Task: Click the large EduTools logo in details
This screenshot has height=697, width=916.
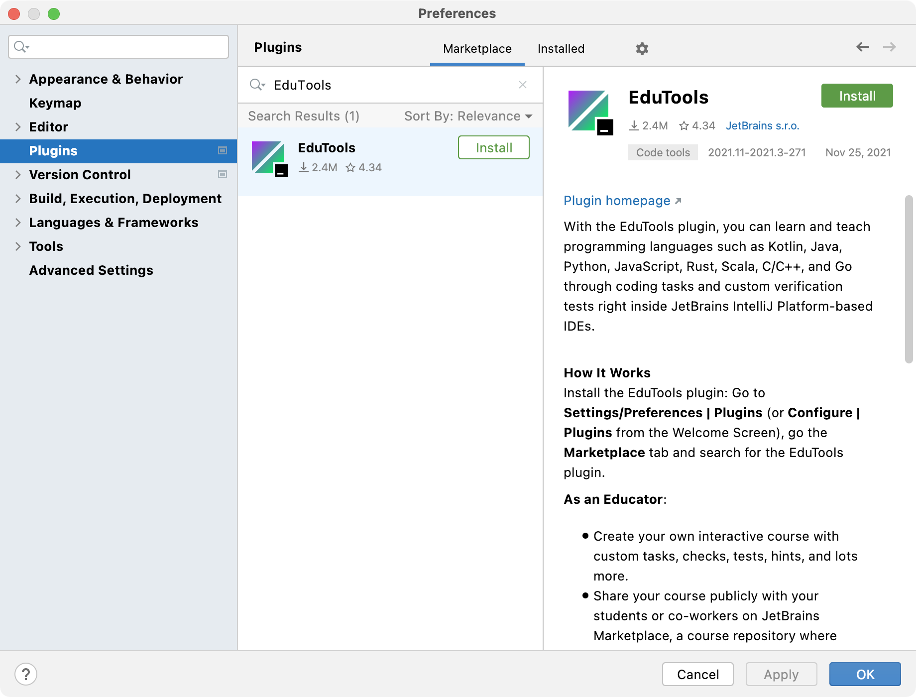Action: pyautogui.click(x=590, y=113)
